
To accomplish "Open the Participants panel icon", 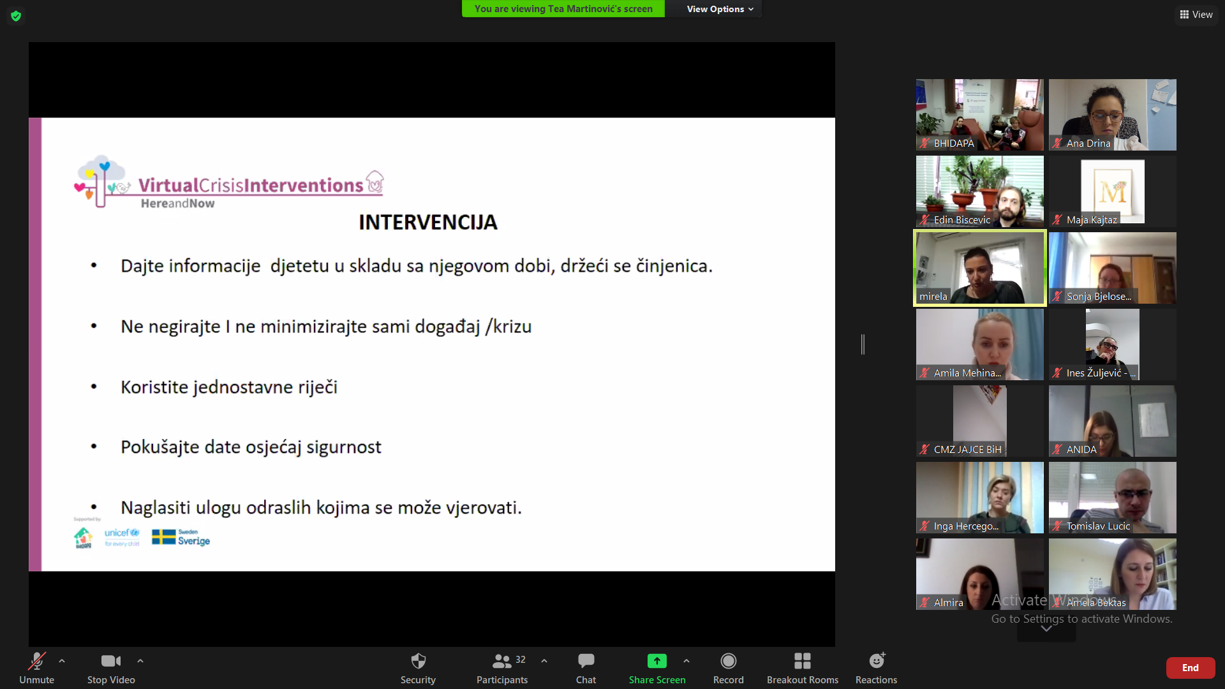I will 502,661.
